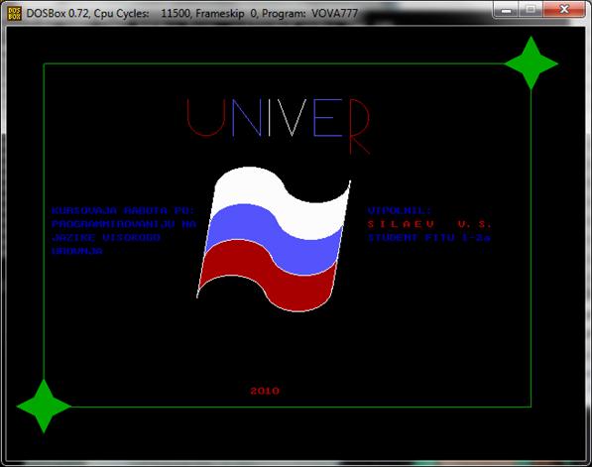The image size is (592, 467).
Task: Click the white letter V in UNIVER
Action: 292,117
